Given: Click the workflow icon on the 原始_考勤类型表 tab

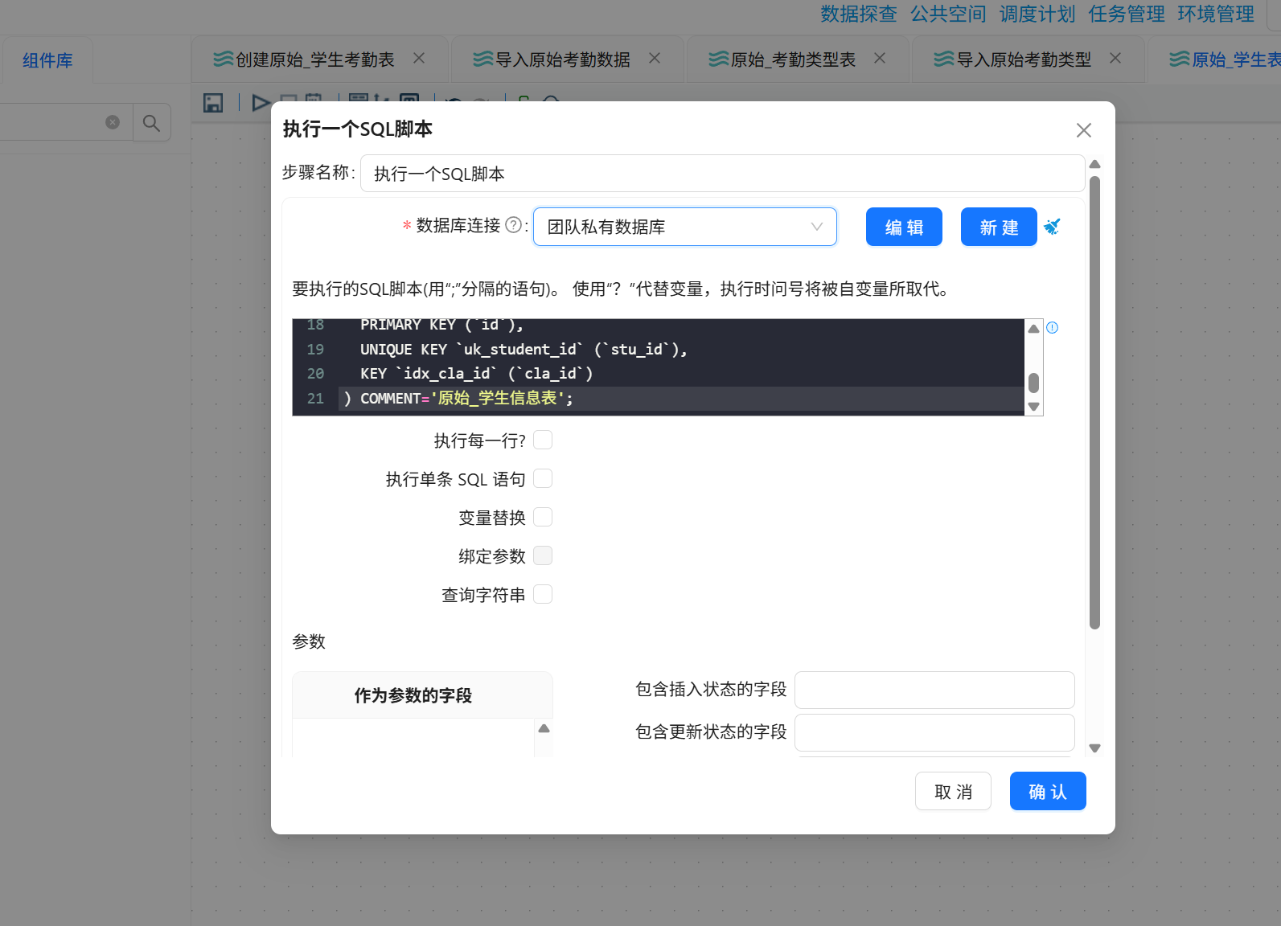Looking at the screenshot, I should pyautogui.click(x=718, y=59).
